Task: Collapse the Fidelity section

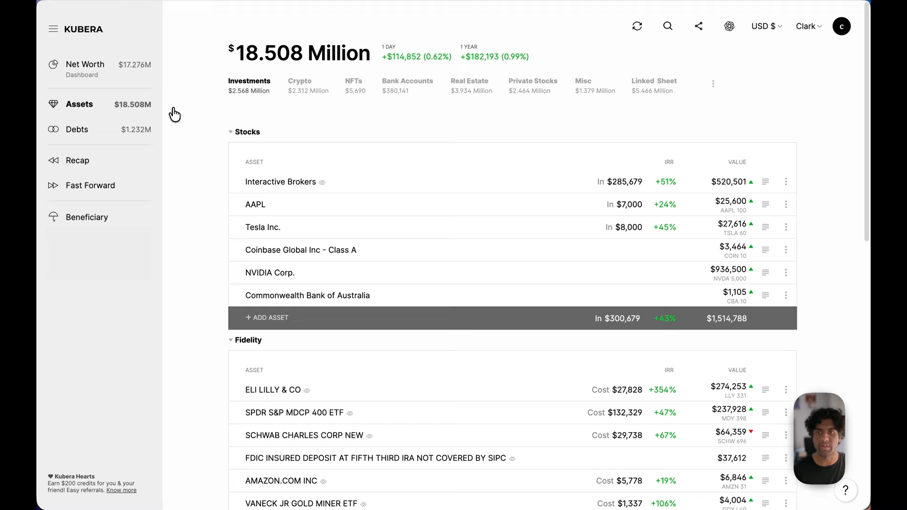Action: pyautogui.click(x=231, y=340)
